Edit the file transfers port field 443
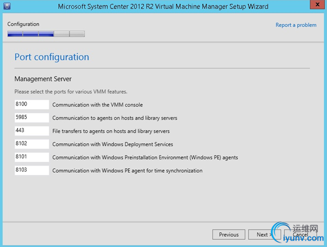Screen dimensions: 327x247 click(x=32, y=131)
